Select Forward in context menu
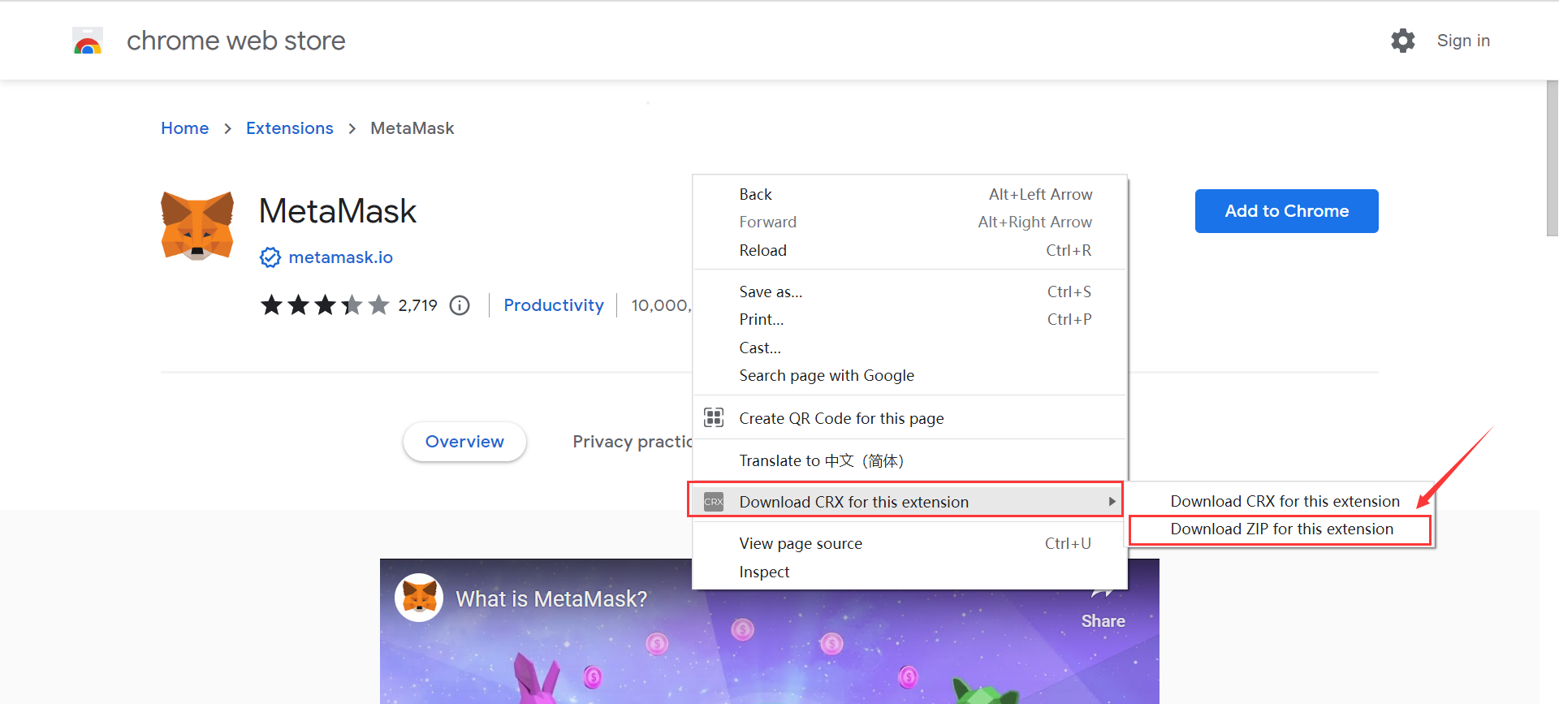This screenshot has width=1559, height=704. click(909, 222)
